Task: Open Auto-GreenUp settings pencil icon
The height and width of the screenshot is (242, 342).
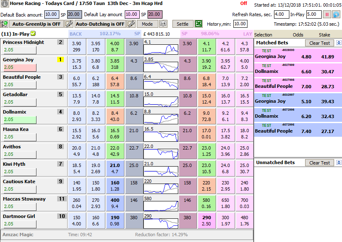Action: tap(69, 24)
